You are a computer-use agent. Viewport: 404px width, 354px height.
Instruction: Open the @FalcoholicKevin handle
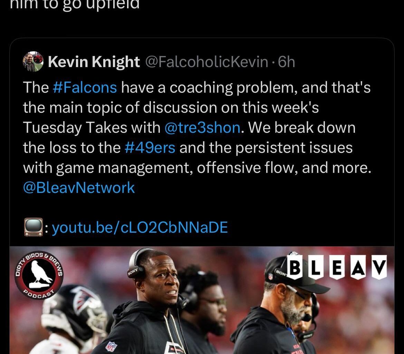point(207,62)
